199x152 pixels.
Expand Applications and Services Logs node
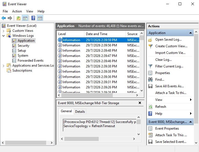4,66
